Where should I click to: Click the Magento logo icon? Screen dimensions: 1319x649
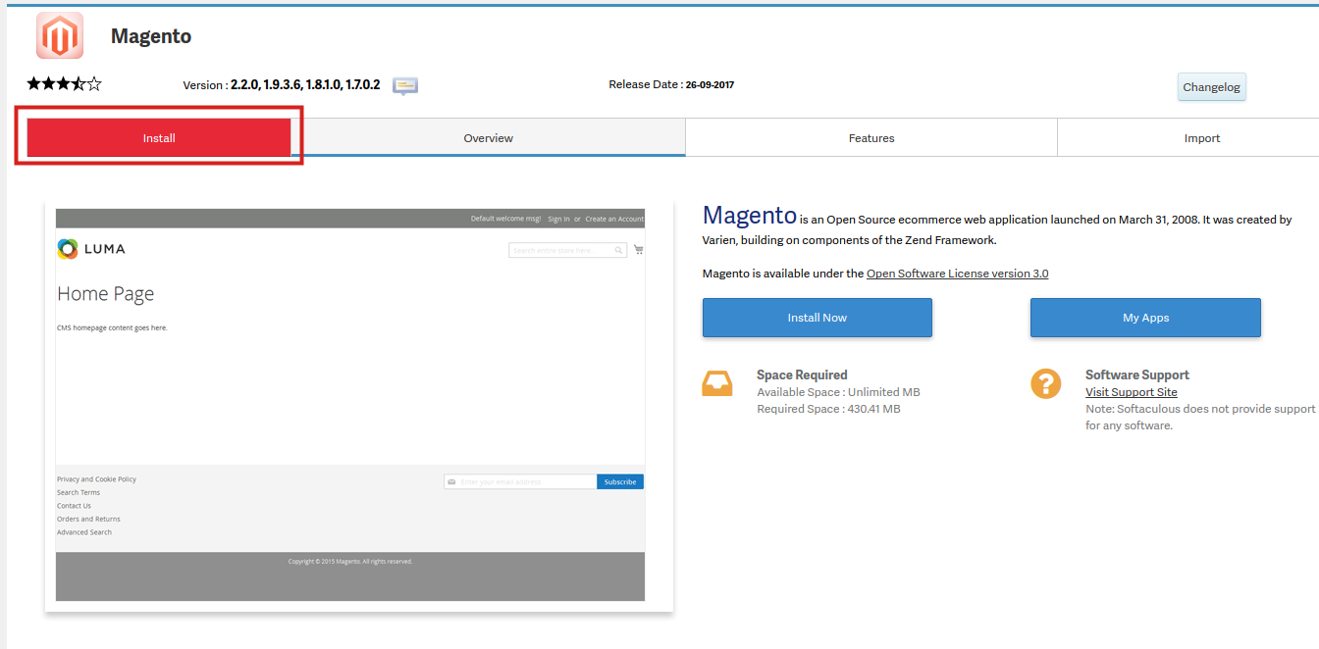coord(60,35)
